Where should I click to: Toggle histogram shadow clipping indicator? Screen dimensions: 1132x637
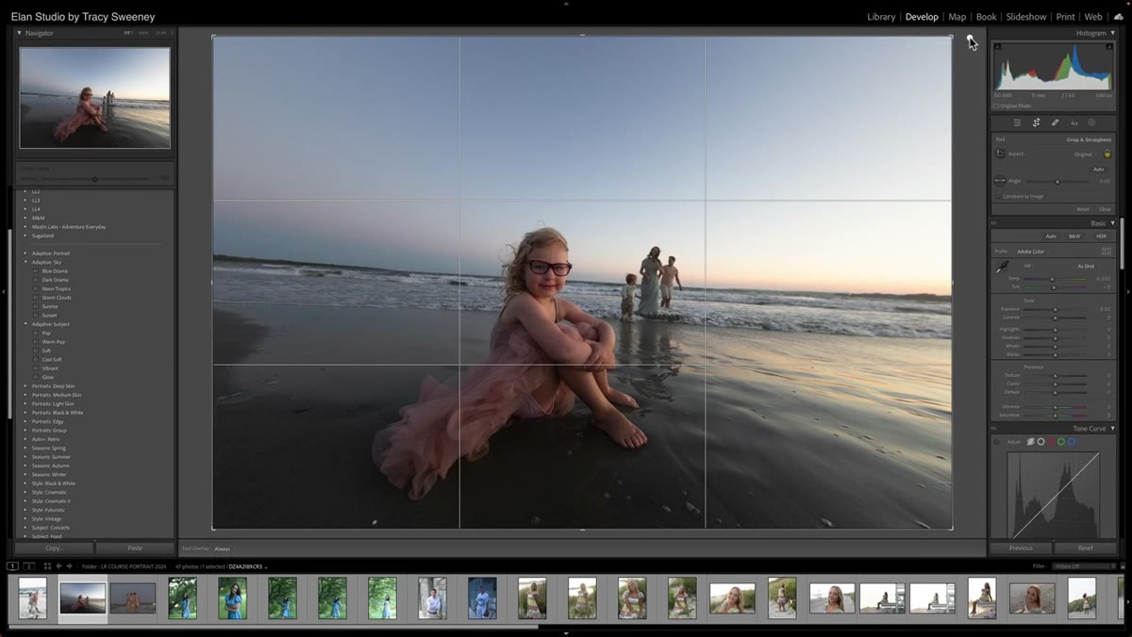998,47
